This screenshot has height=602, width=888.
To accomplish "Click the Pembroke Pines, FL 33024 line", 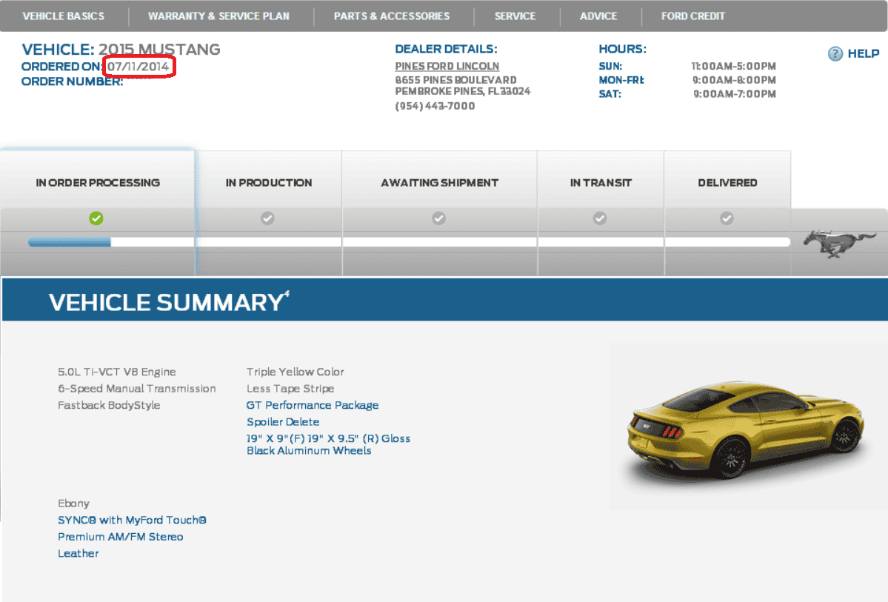I will pos(463,91).
